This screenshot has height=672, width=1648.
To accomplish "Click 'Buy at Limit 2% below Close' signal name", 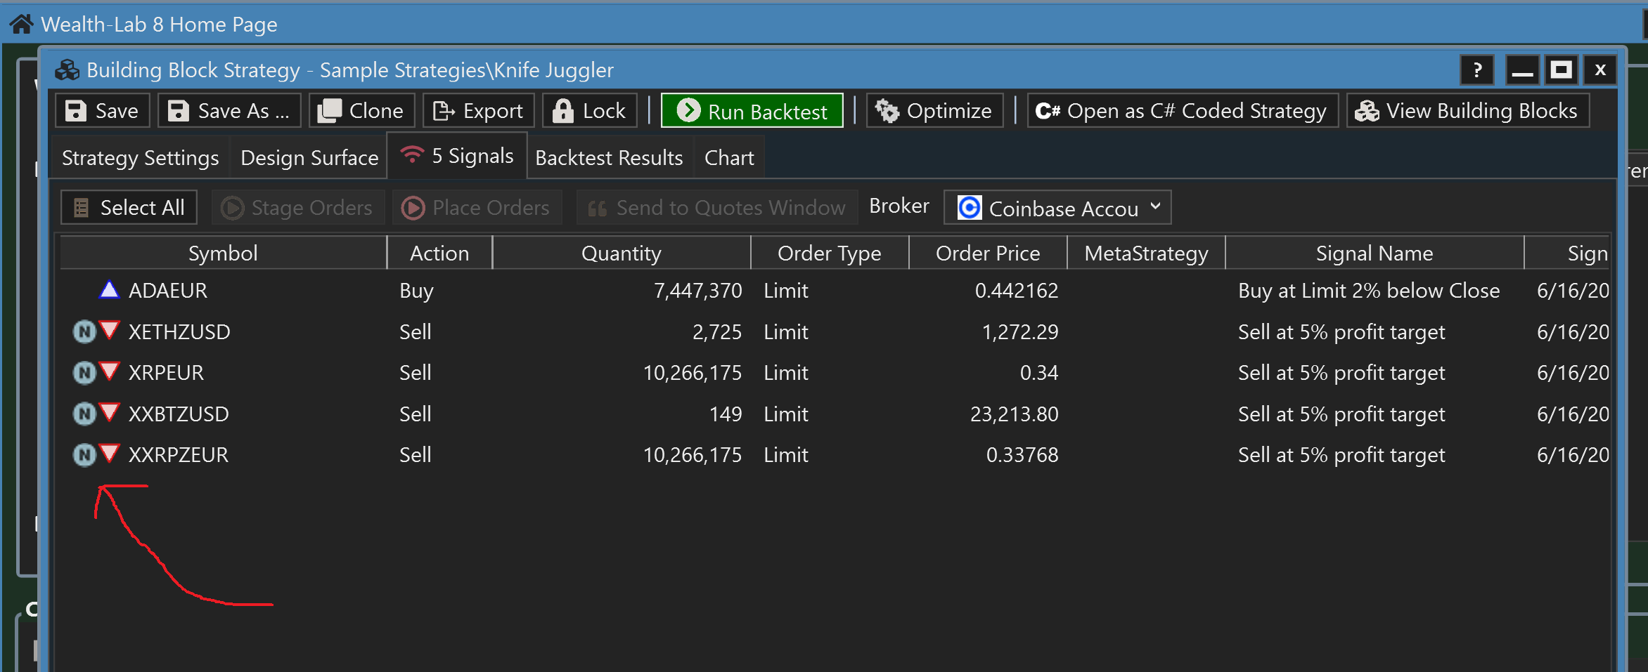I will tap(1369, 290).
